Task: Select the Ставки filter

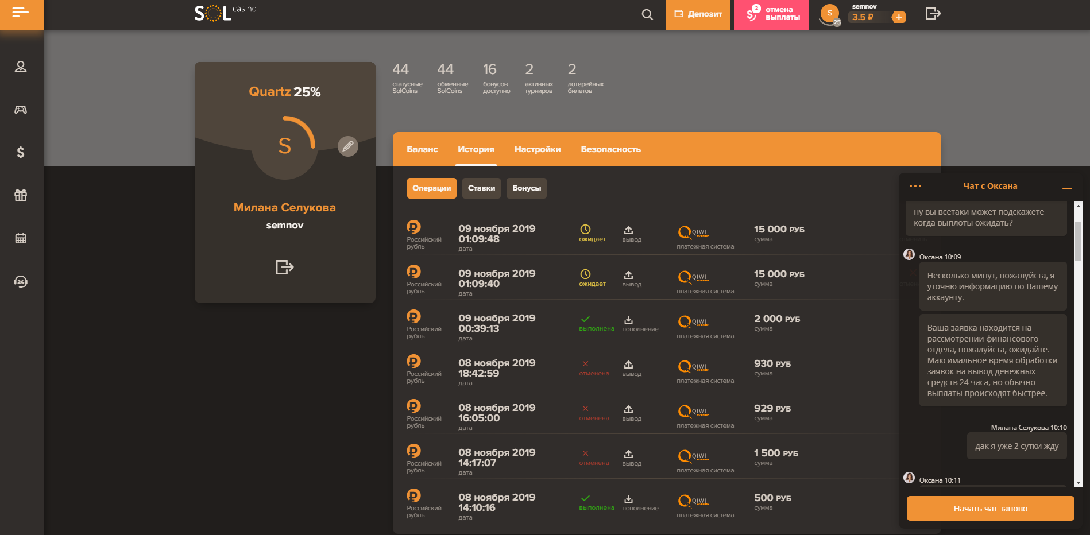Action: point(481,188)
